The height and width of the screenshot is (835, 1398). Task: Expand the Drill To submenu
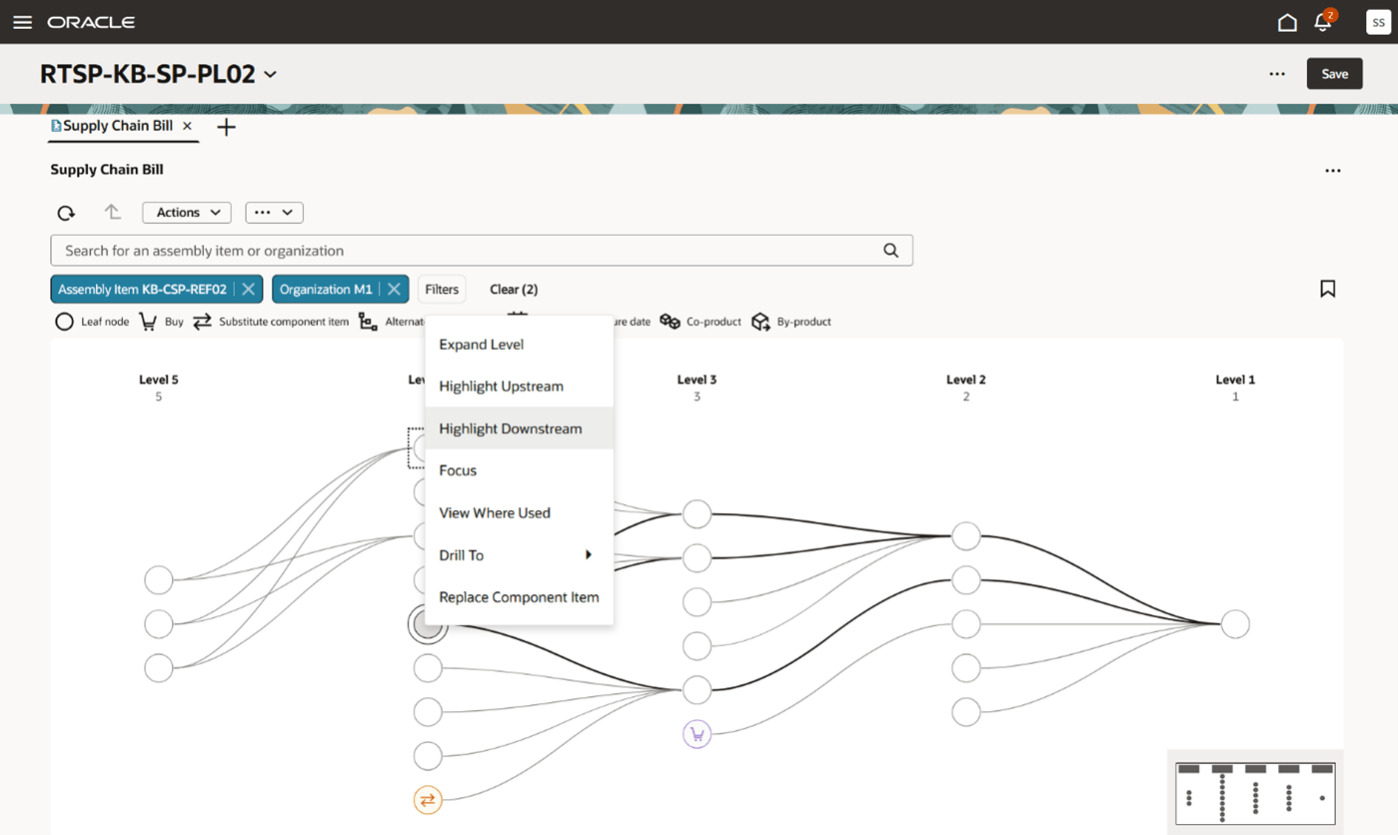(x=519, y=555)
